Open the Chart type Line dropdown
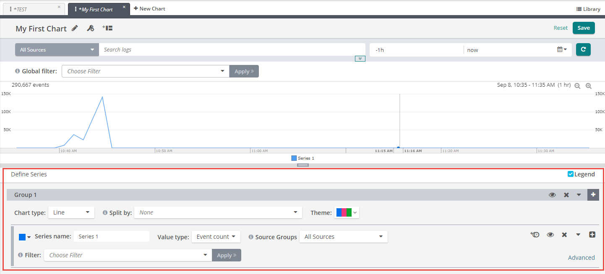The image size is (605, 274). [71, 212]
